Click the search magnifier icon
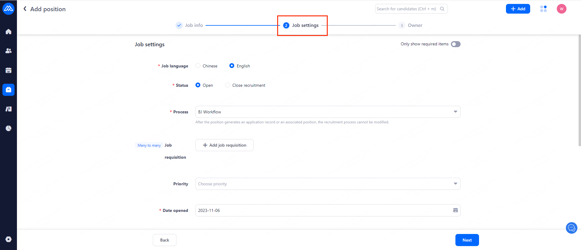581x250 pixels. tap(442, 9)
